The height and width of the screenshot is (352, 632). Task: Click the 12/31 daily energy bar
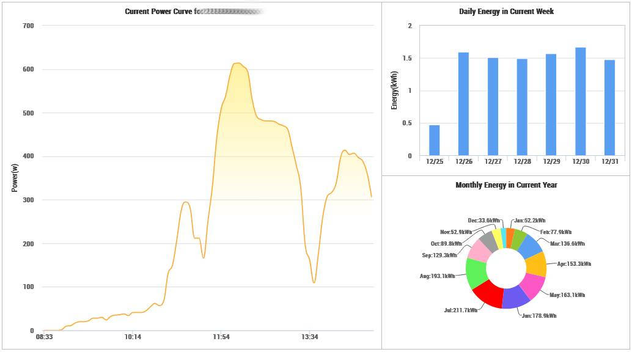pyautogui.click(x=609, y=108)
